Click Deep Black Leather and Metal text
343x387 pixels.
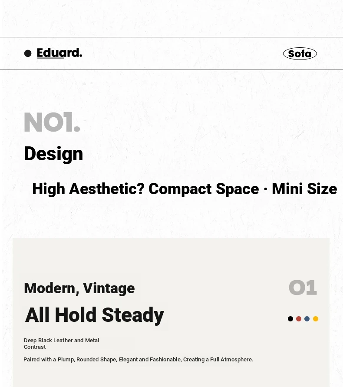62,341
